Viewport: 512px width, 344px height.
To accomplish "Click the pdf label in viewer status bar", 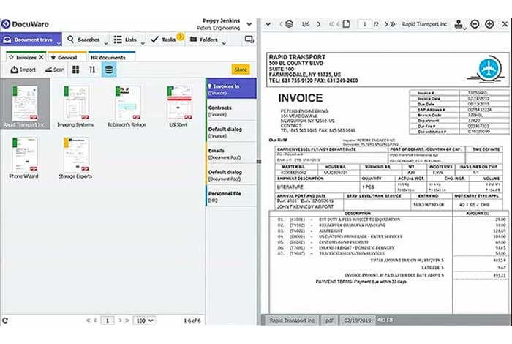I will 329,321.
